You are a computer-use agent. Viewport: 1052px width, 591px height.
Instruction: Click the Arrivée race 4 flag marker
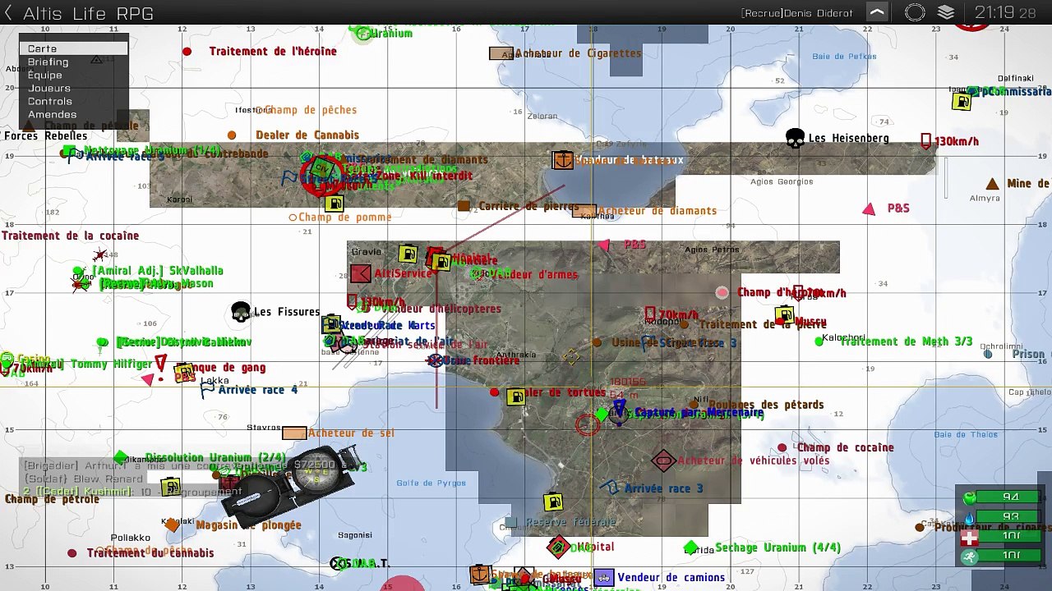click(x=207, y=390)
